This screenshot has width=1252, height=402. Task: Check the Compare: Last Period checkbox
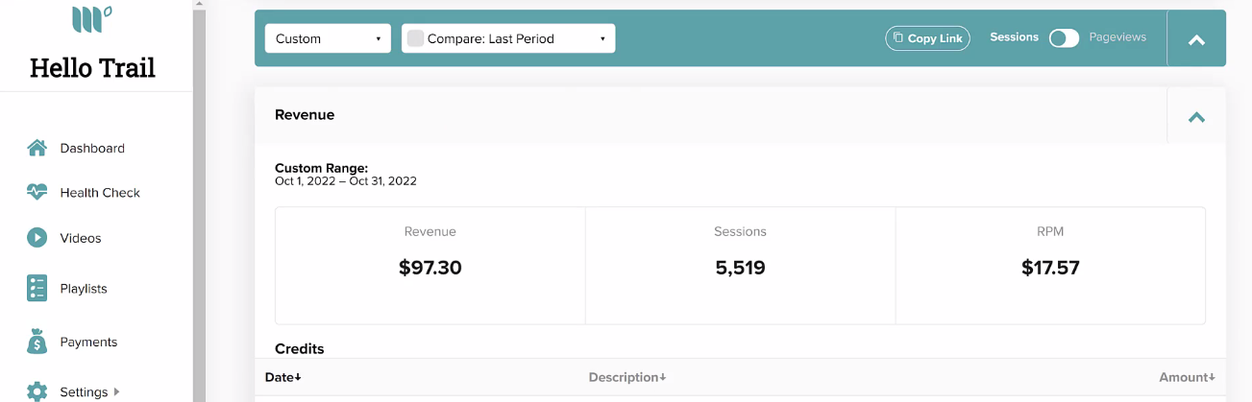click(415, 38)
